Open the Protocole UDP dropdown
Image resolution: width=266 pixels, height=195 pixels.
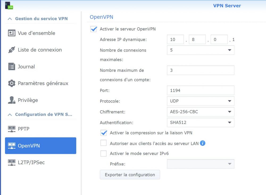click(x=201, y=101)
